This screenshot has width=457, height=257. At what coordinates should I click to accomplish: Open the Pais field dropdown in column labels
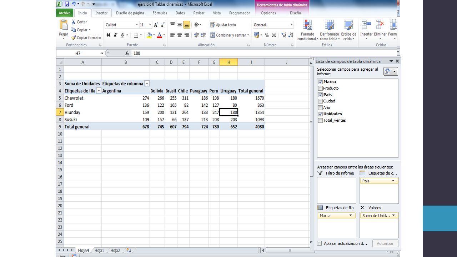tap(393, 181)
